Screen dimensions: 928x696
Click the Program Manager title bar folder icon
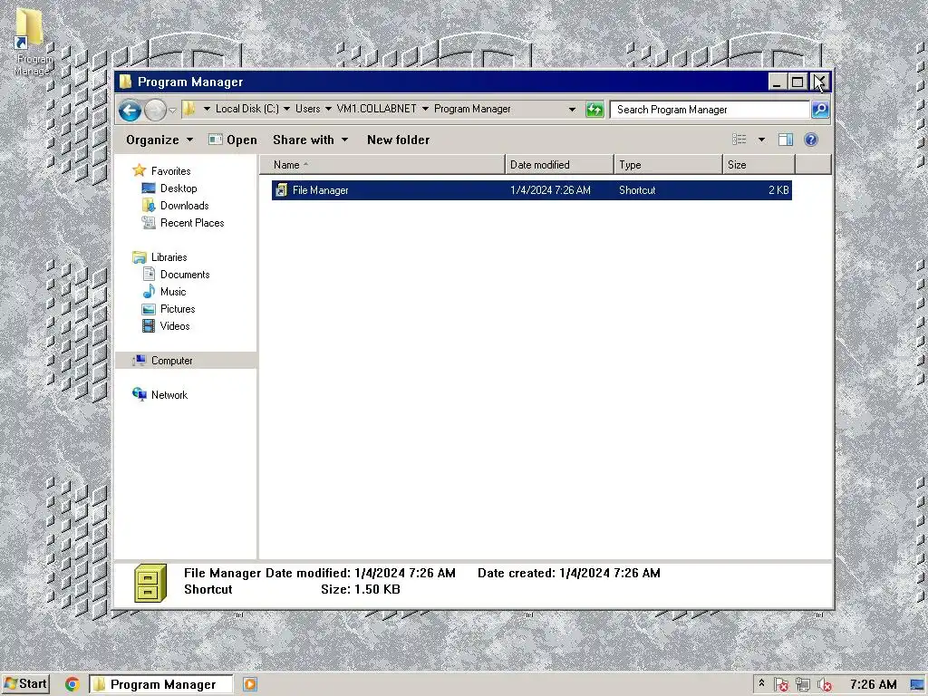(125, 82)
